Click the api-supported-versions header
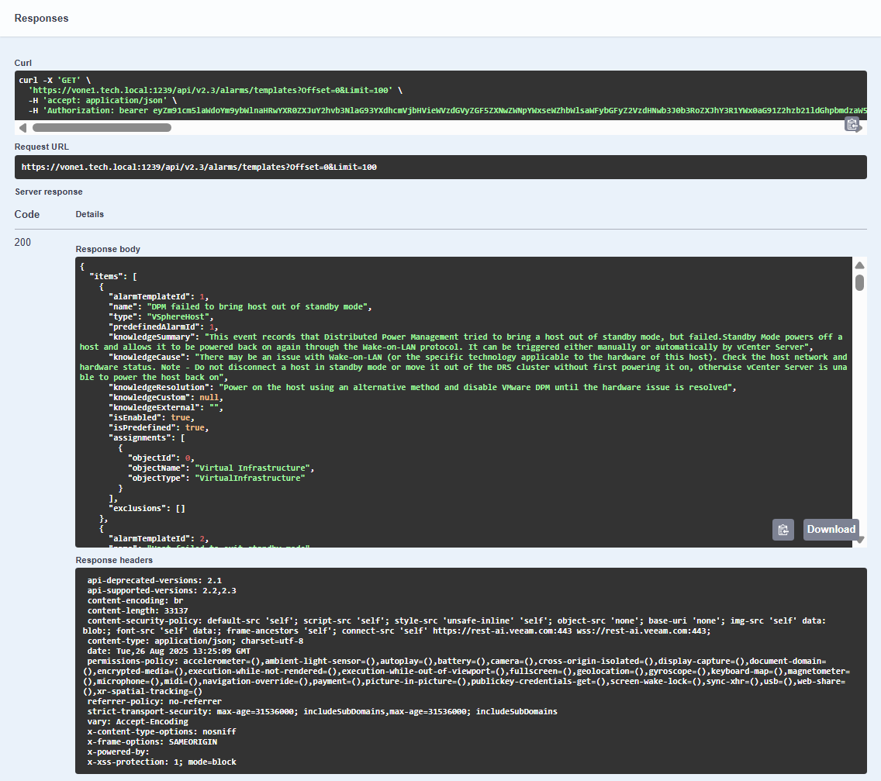Viewport: 881px width, 781px height. coord(162,590)
